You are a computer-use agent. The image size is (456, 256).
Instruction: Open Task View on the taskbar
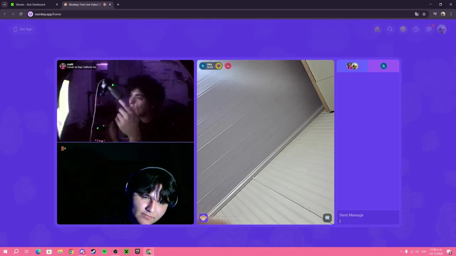27,252
